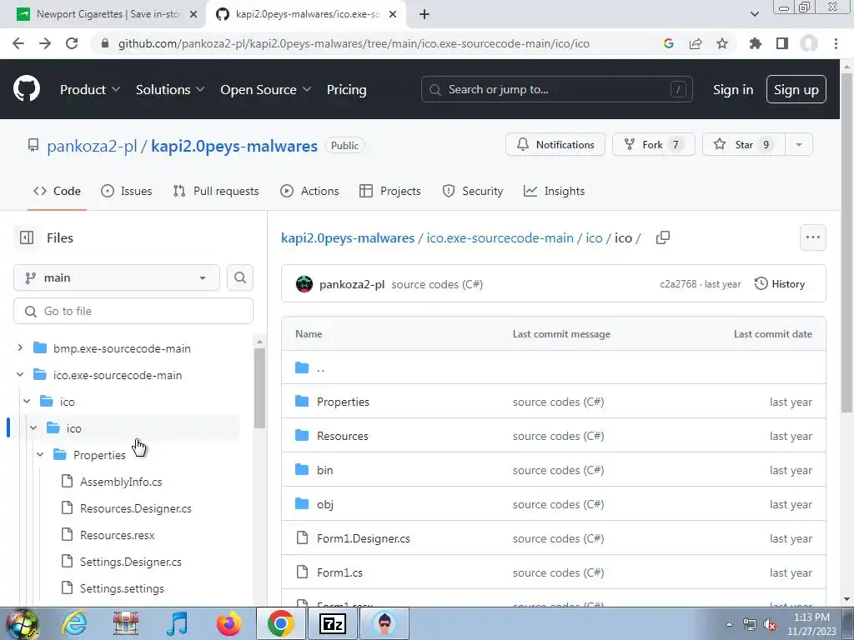This screenshot has width=854, height=640.
Task: Share this page via the address bar icon
Action: (696, 43)
